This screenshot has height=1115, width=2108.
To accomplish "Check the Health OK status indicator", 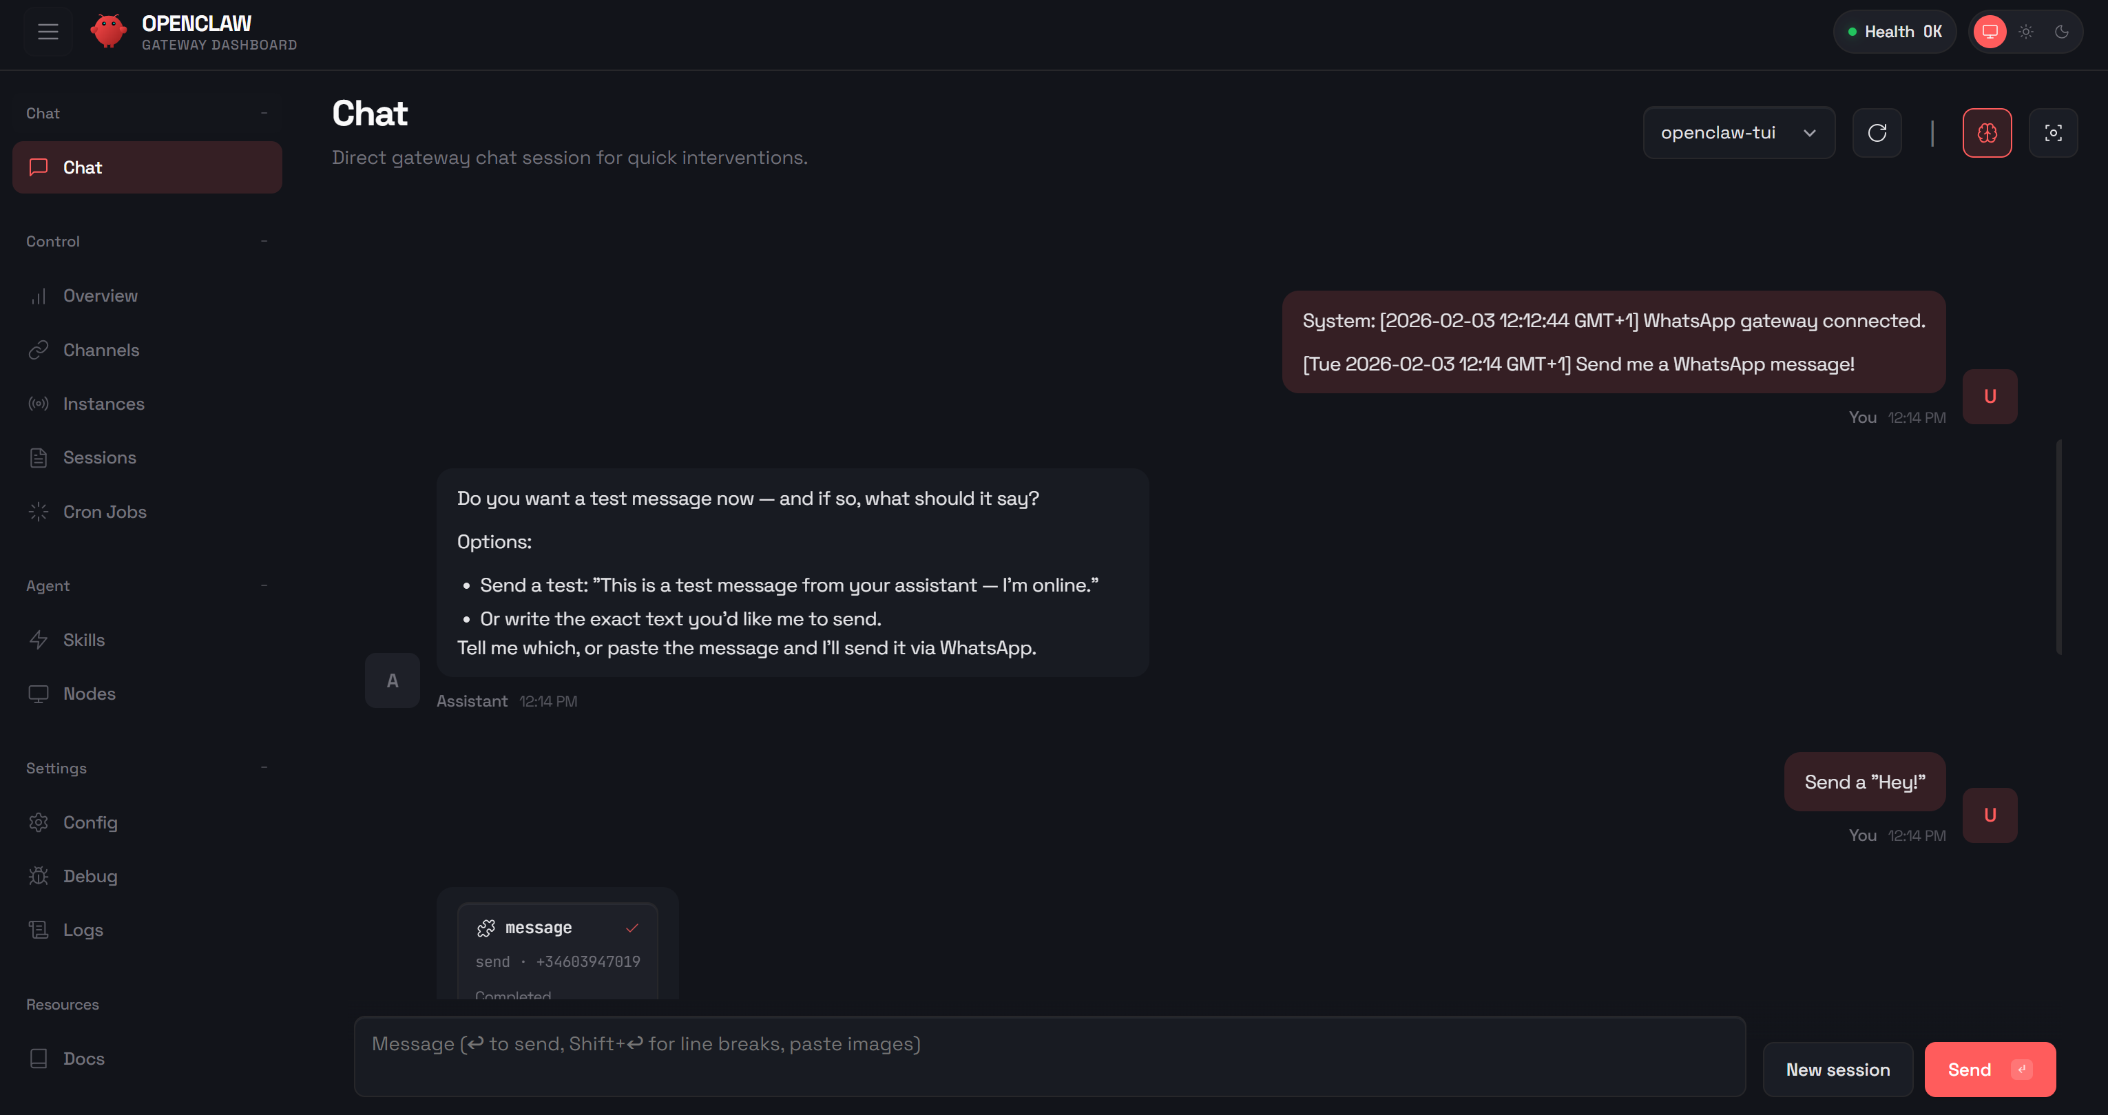I will pyautogui.click(x=1895, y=31).
